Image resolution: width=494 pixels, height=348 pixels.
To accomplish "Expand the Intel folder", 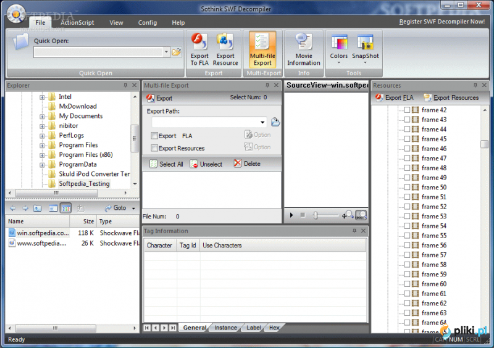I will pos(42,97).
